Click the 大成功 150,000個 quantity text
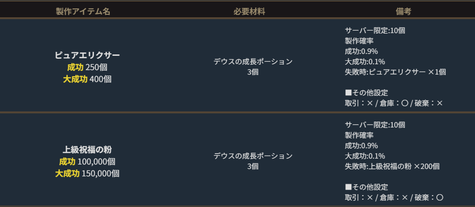The width and height of the screenshot is (475, 207). point(87,173)
